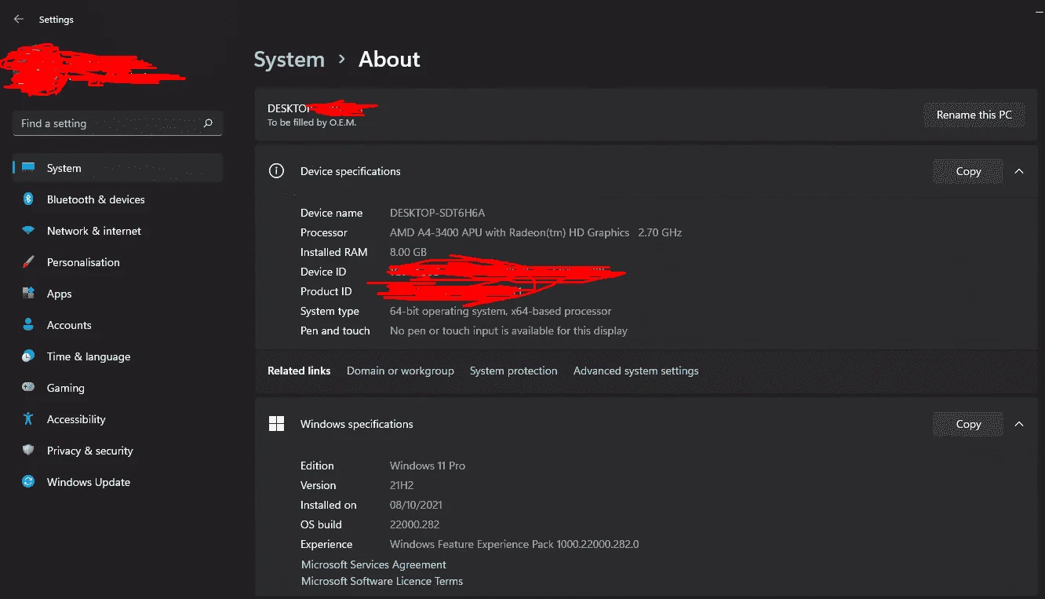This screenshot has width=1045, height=599.
Task: Click the 8.00 GB installed RAM value
Action: tap(408, 252)
